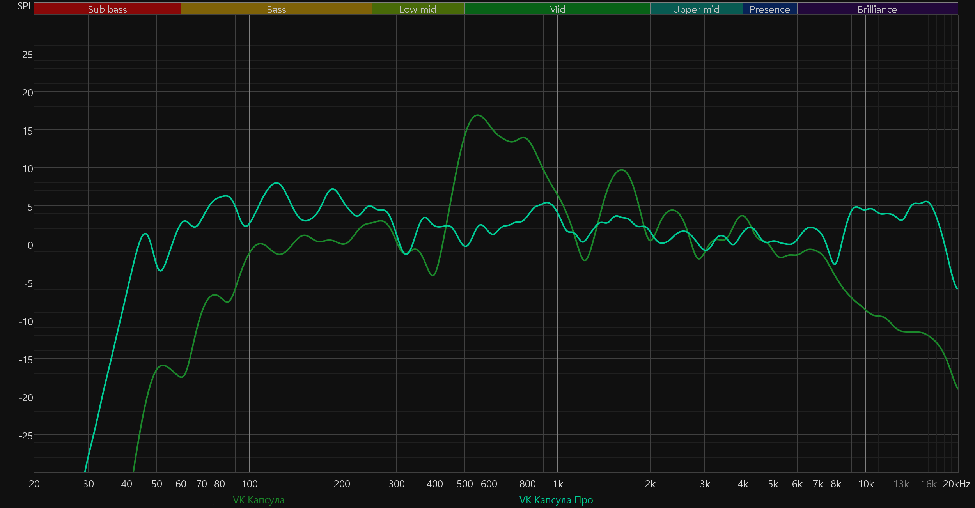Select the Upper mid band header
Image resolution: width=975 pixels, height=508 pixels.
pos(696,9)
